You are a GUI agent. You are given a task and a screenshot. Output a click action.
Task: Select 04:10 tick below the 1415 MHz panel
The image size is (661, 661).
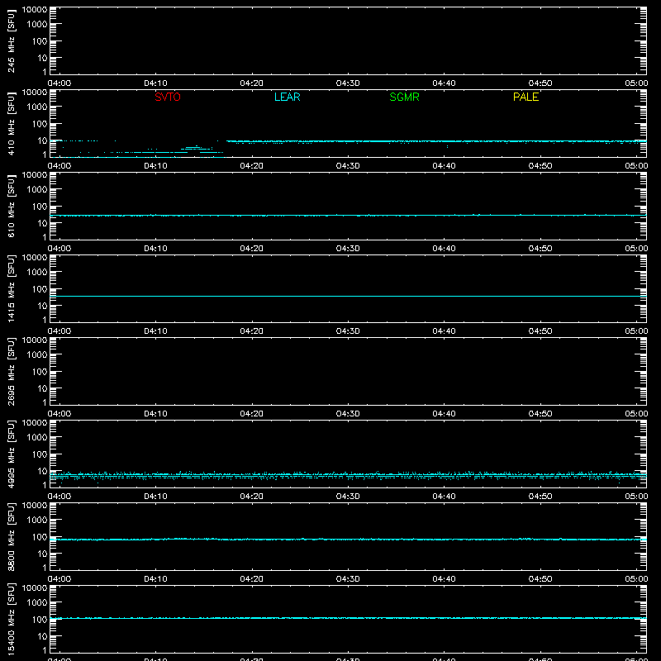tap(155, 331)
